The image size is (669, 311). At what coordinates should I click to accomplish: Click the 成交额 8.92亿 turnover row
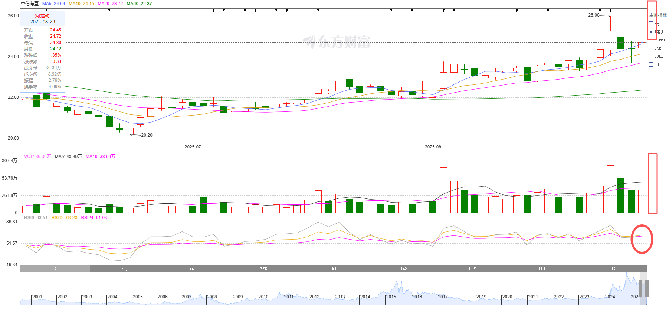[43, 74]
